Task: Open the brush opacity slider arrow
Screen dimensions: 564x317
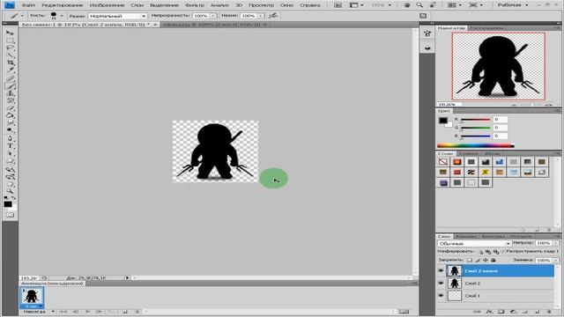Action: (x=212, y=16)
